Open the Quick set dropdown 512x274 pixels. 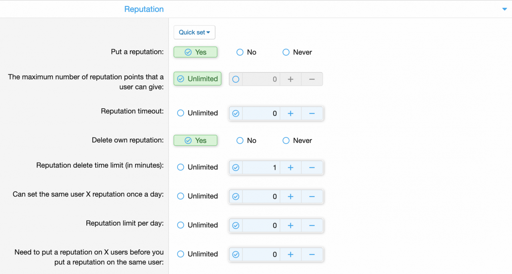pos(194,32)
